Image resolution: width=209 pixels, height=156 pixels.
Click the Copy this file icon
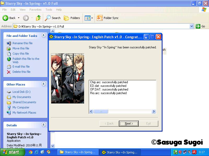[9, 54]
